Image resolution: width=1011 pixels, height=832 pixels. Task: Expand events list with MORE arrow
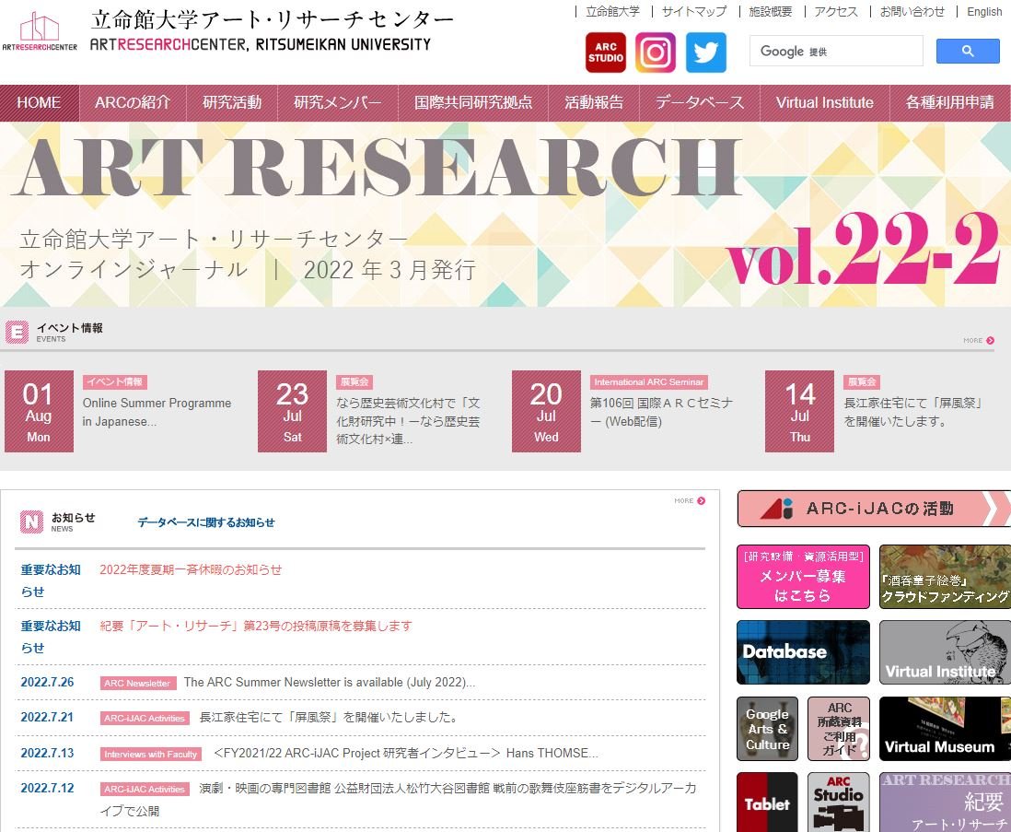979,340
